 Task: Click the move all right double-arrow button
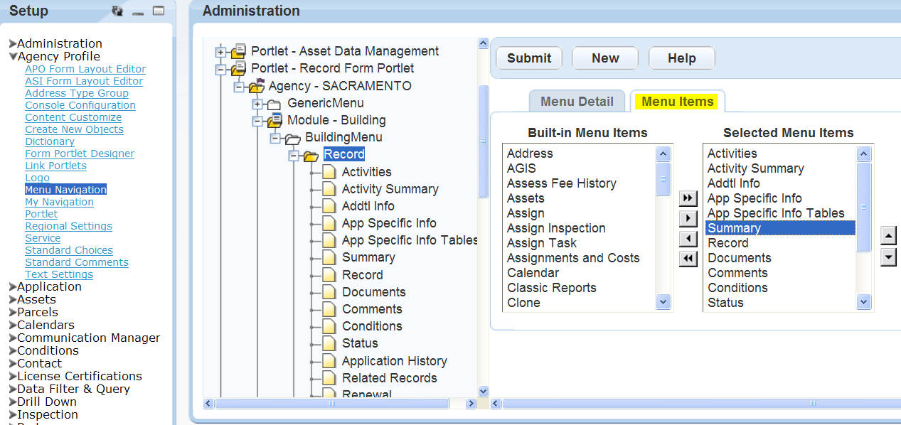[688, 198]
